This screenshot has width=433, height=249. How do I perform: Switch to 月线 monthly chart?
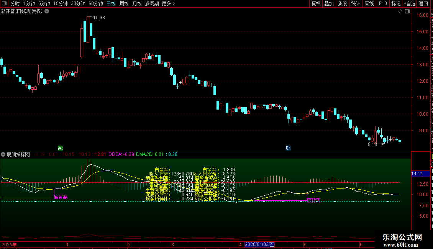click(x=137, y=3)
